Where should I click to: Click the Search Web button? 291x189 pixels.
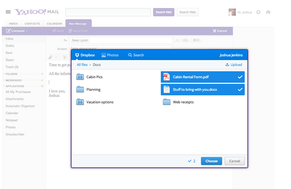187,12
